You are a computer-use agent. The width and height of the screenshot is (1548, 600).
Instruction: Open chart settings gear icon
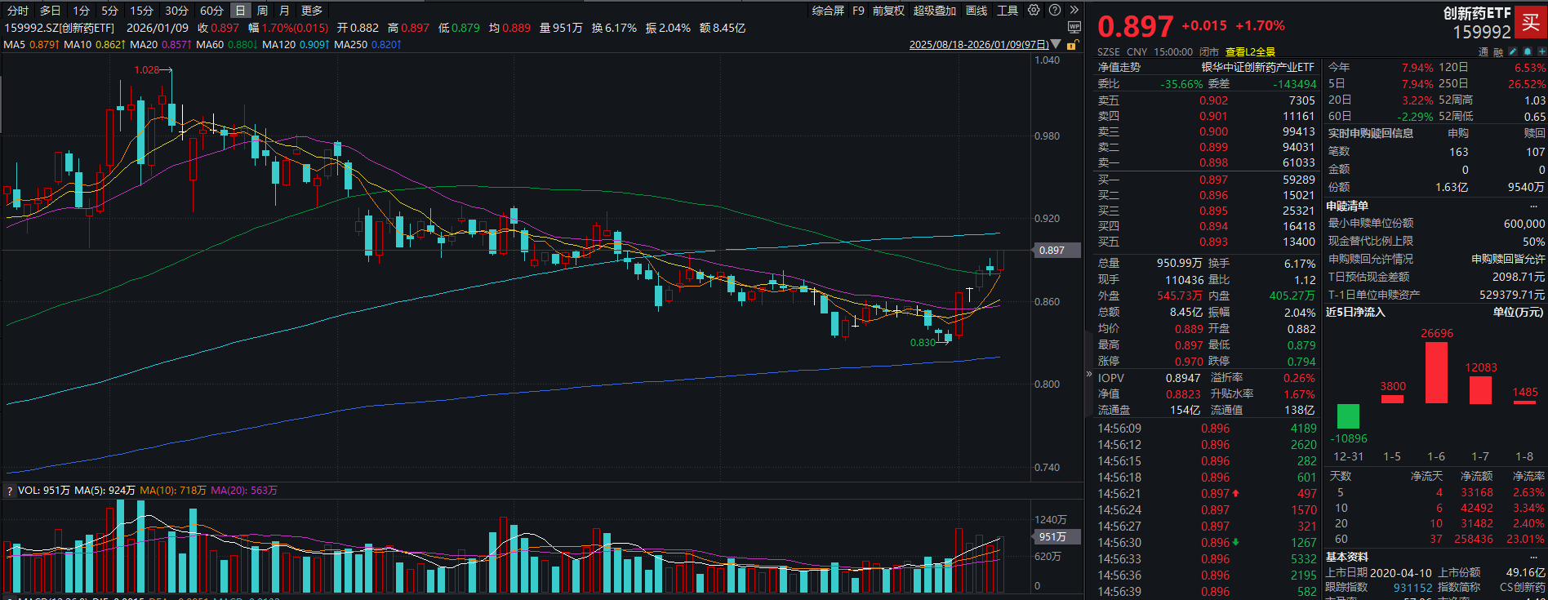1034,11
